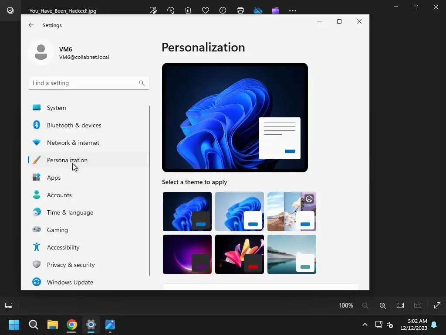Click the Settings gear taskbar icon

(91, 325)
